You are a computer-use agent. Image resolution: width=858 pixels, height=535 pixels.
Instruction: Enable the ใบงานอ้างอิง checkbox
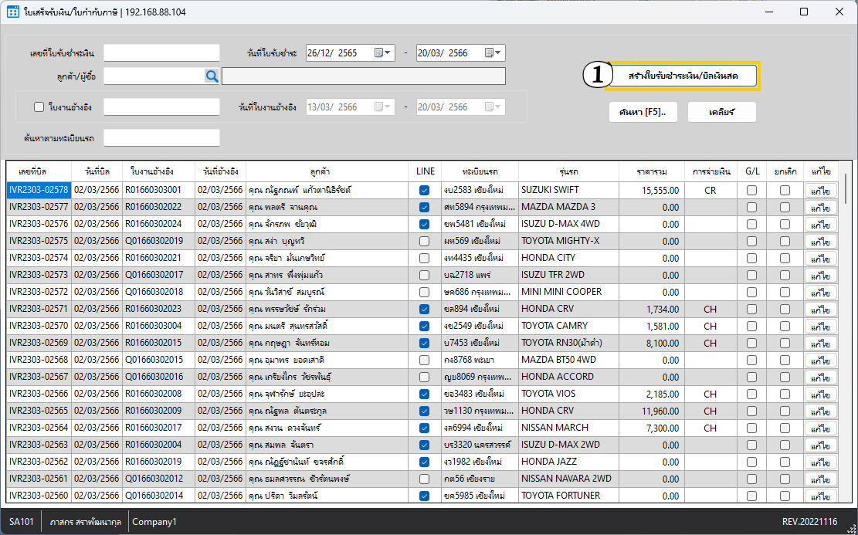coord(39,107)
